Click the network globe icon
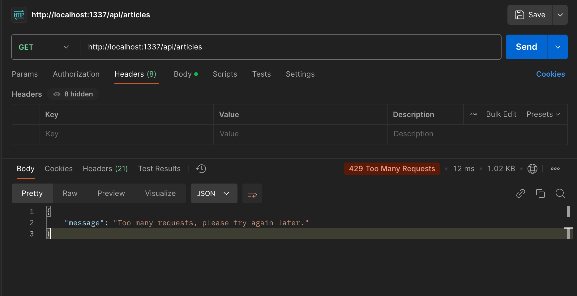 pos(532,169)
